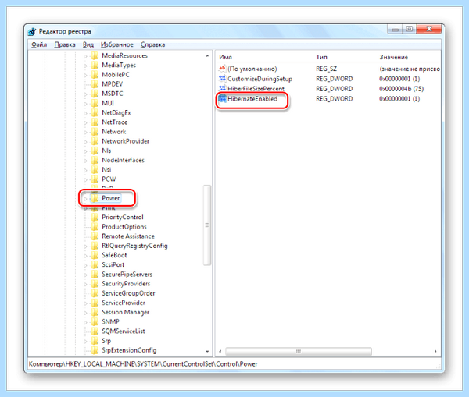Click the DWORD icon of HiberFileSizePercent
Screen dimensions: 469x397
pyautogui.click(x=222, y=89)
